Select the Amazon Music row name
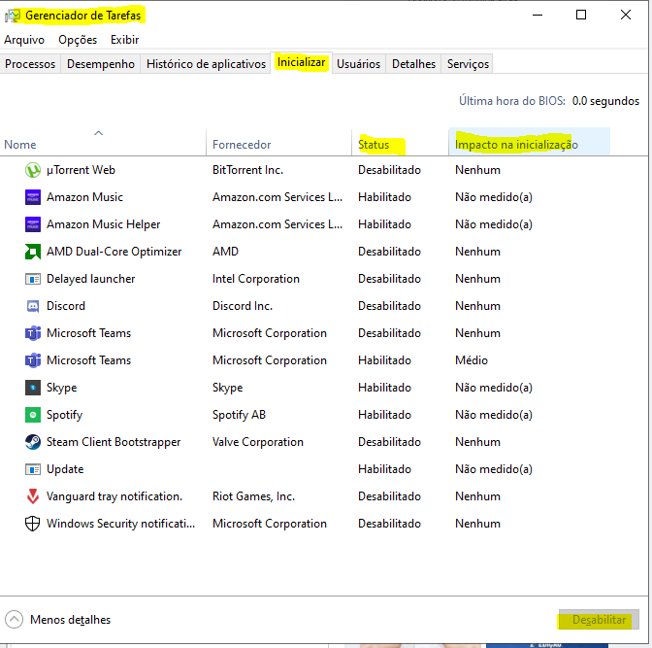This screenshot has width=652, height=648. (84, 197)
